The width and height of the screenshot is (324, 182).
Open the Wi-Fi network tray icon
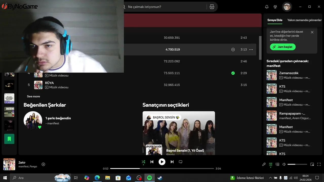pos(291,178)
